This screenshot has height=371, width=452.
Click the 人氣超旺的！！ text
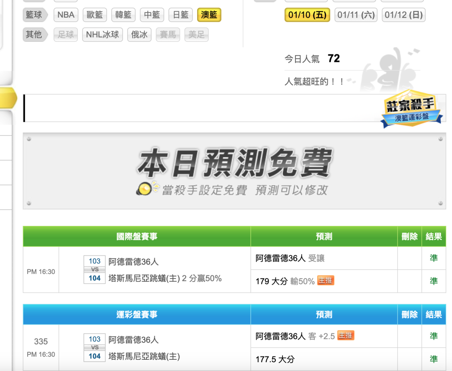pos(314,82)
